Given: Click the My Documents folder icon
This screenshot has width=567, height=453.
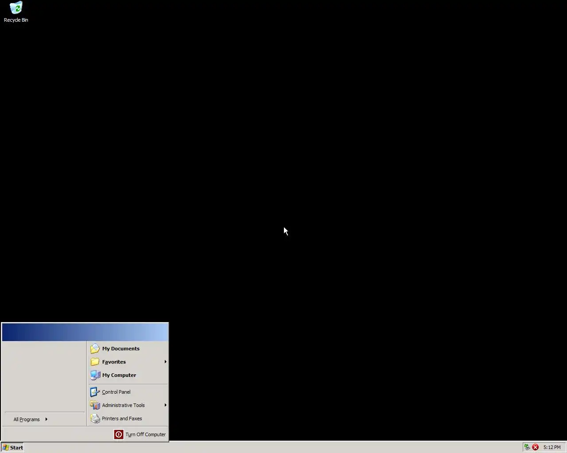Looking at the screenshot, I should click(x=95, y=349).
